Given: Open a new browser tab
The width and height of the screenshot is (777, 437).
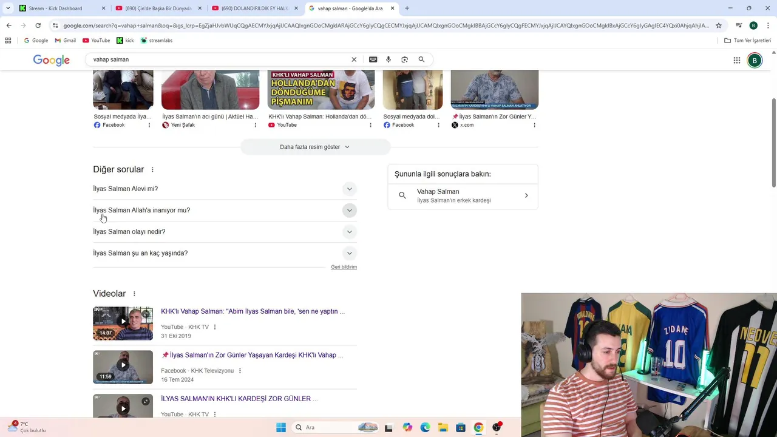Looking at the screenshot, I should click(x=407, y=8).
